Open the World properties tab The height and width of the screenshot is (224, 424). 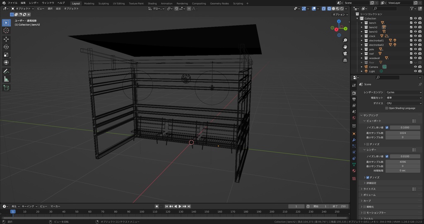tap(354, 118)
